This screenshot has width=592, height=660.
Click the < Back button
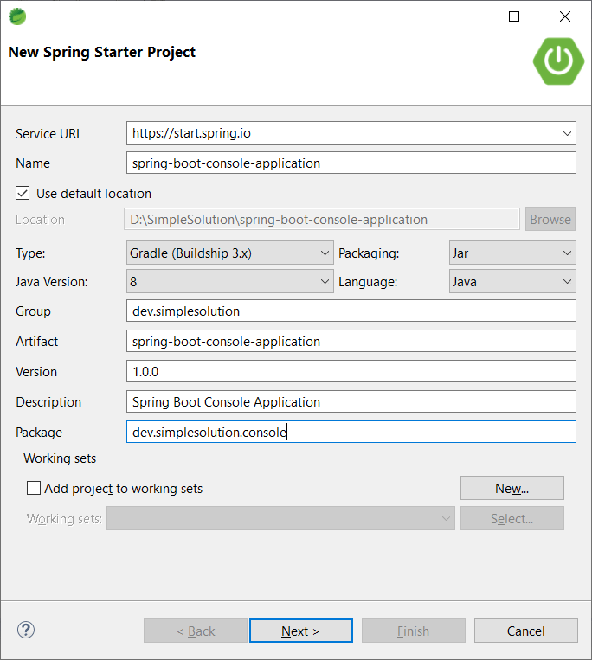(x=196, y=631)
